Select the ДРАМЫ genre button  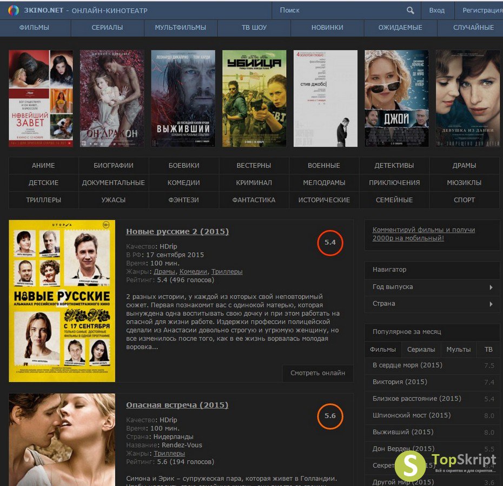coord(464,166)
